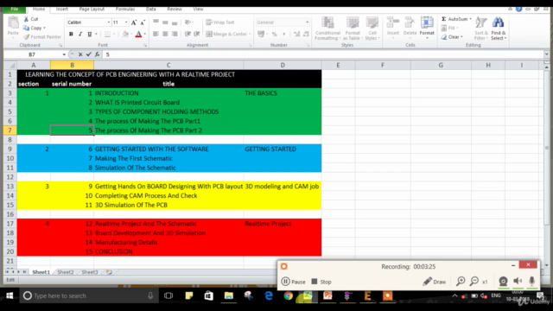553x311 pixels.
Task: Apply the fill color bucket
Action: (x=124, y=35)
